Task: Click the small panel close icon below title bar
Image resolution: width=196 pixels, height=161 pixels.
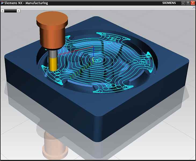Action: [x=194, y=8]
